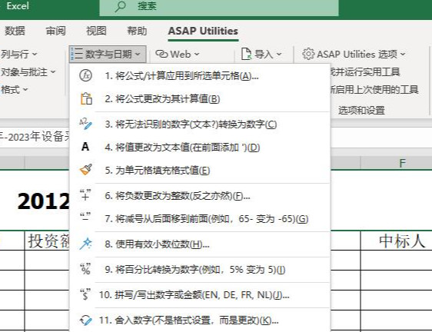The image size is (432, 332).
Task: Select column F header
Action: 396,163
